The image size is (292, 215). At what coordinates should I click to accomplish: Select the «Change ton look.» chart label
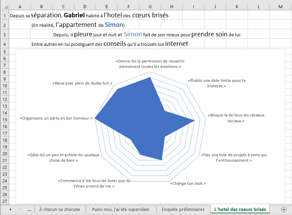pyautogui.click(x=188, y=183)
